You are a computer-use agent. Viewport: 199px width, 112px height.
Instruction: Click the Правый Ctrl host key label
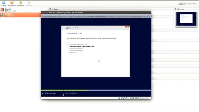[x=144, y=98]
